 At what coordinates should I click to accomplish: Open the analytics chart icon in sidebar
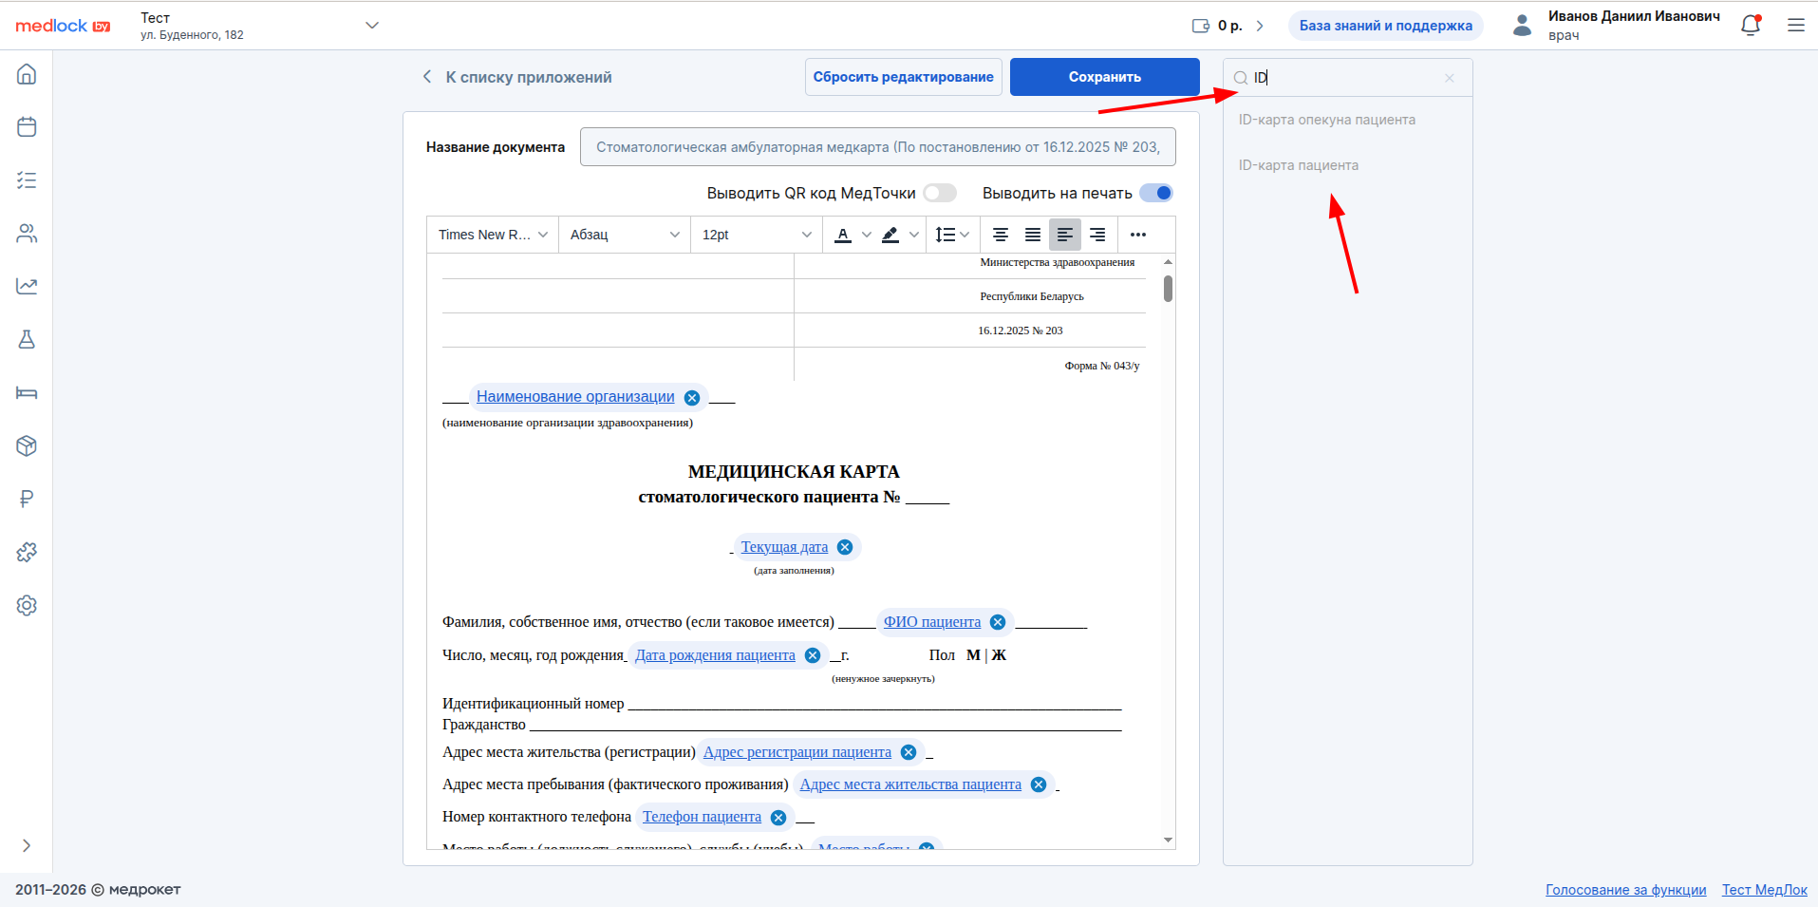point(27,286)
